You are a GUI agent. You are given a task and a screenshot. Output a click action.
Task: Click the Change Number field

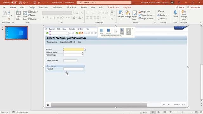(70, 60)
